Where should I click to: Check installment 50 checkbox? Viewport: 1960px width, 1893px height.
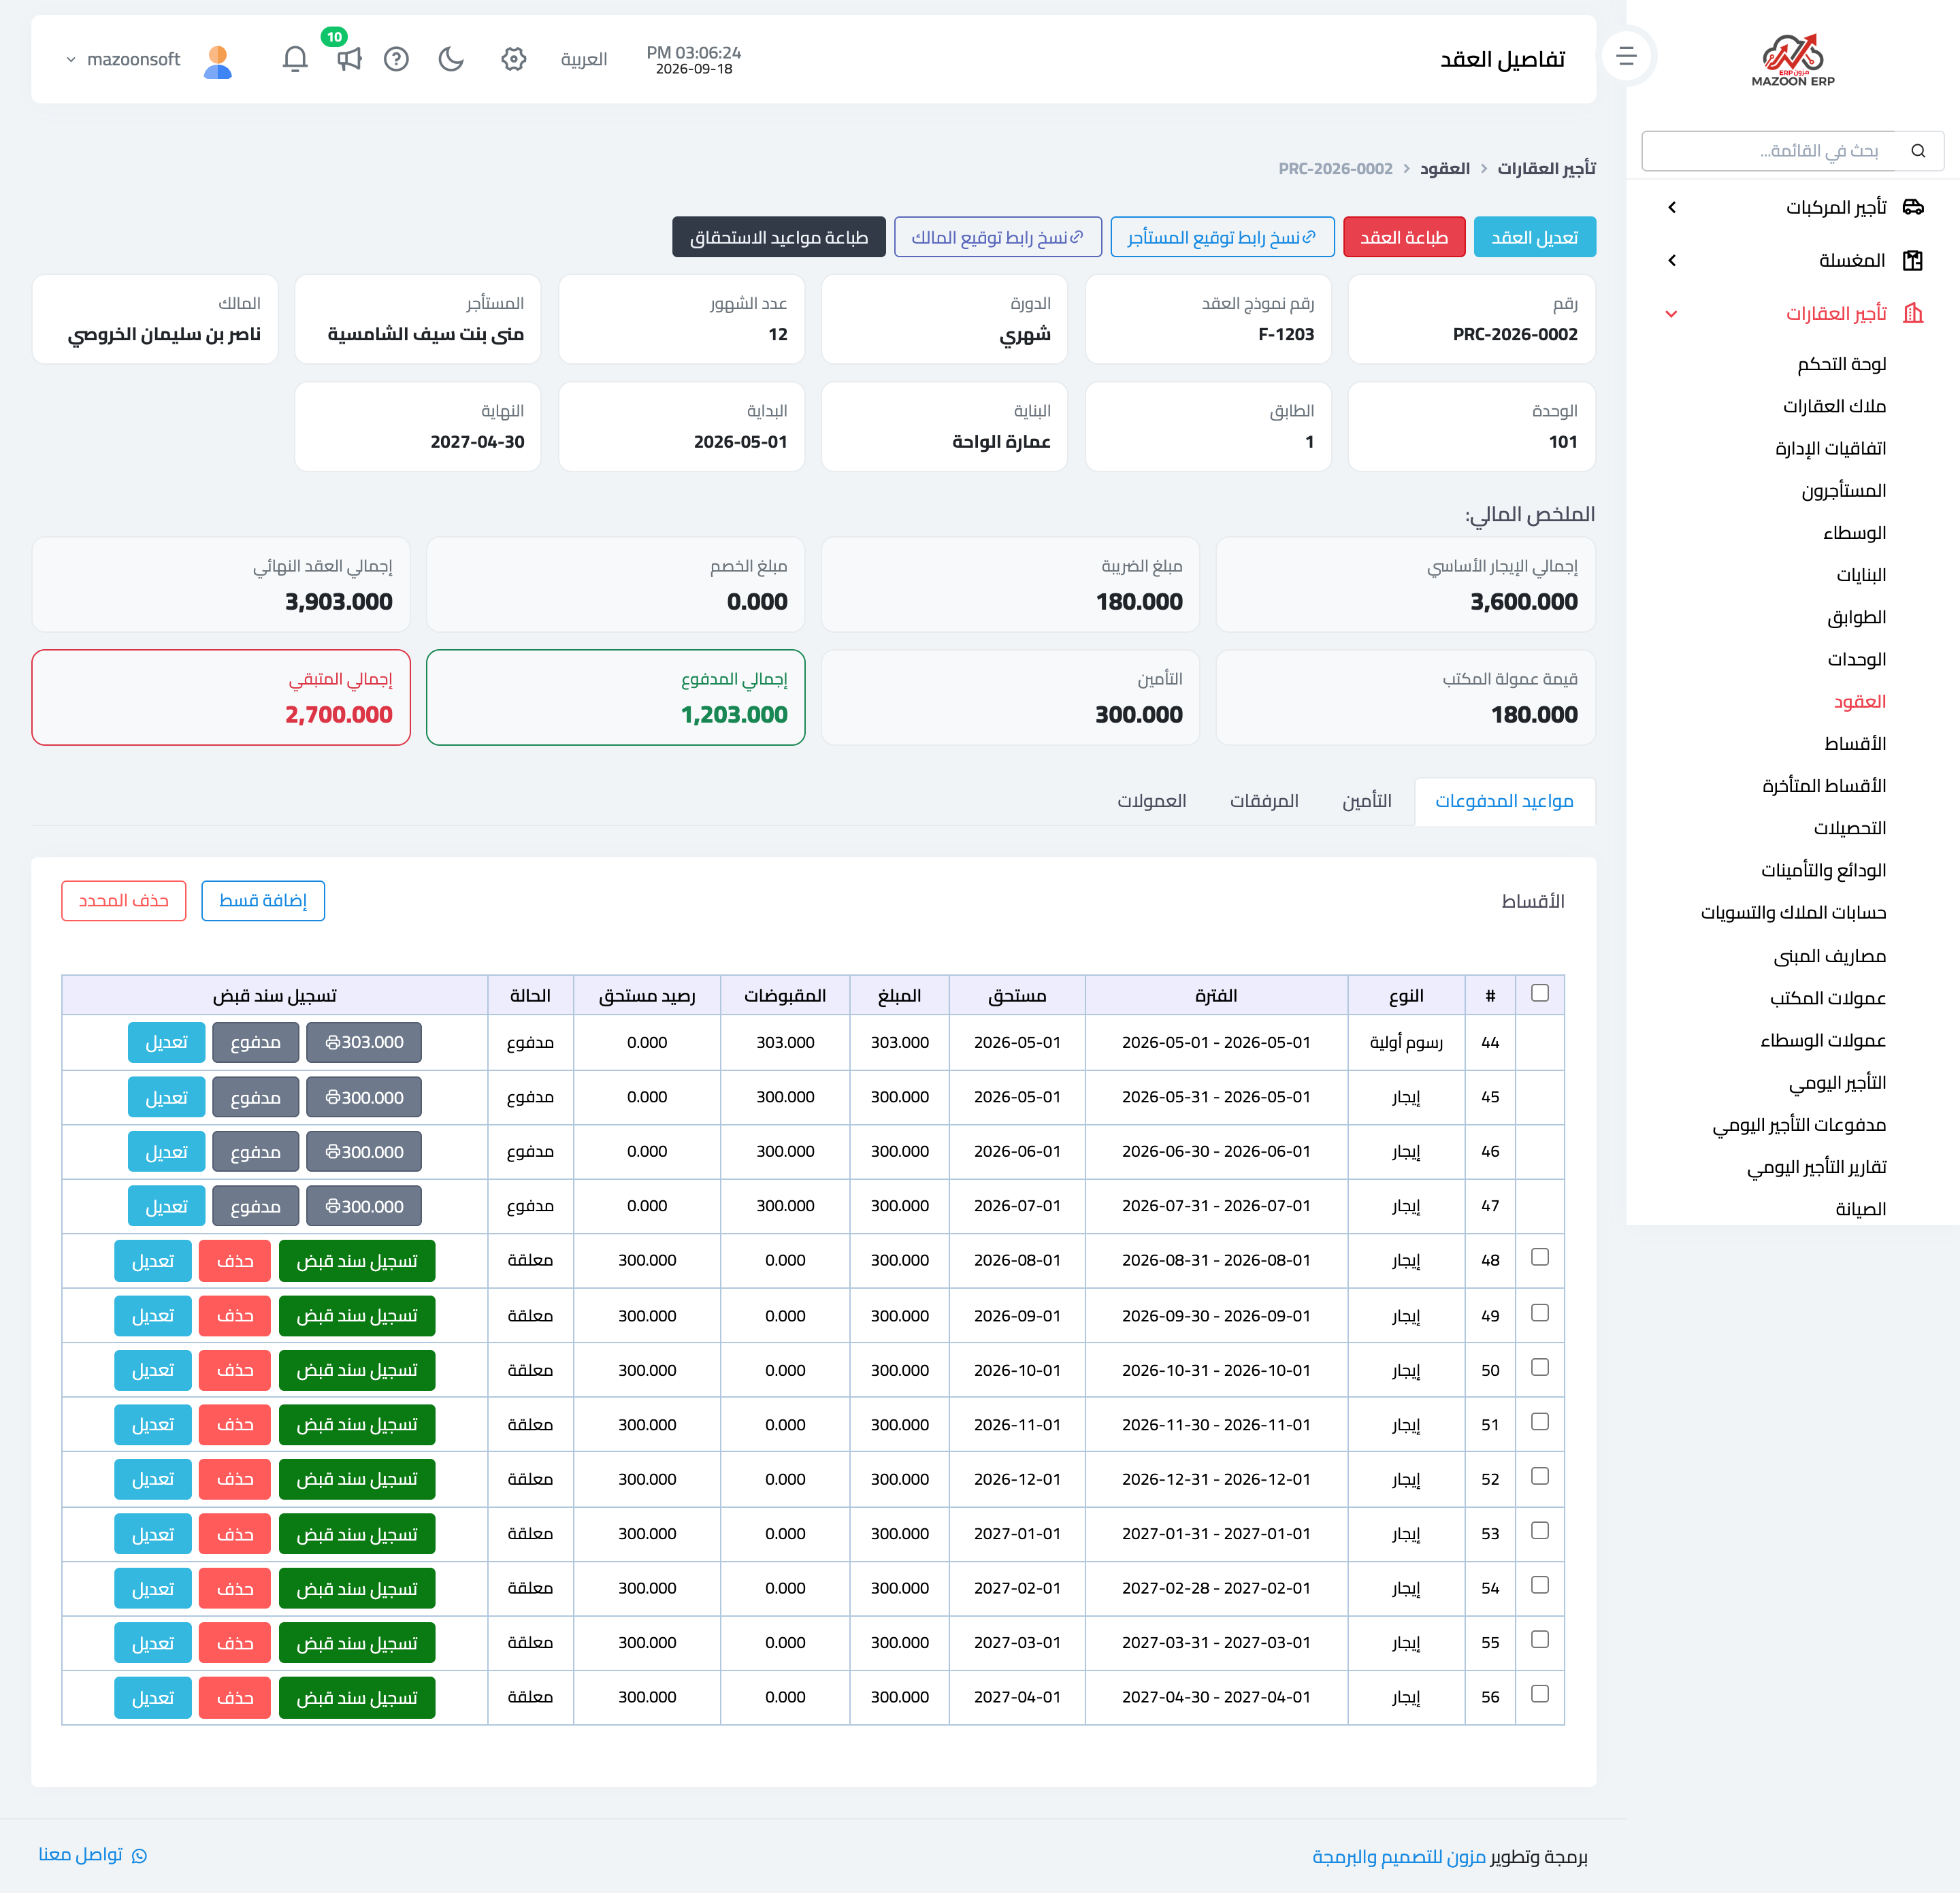pos(1540,1367)
